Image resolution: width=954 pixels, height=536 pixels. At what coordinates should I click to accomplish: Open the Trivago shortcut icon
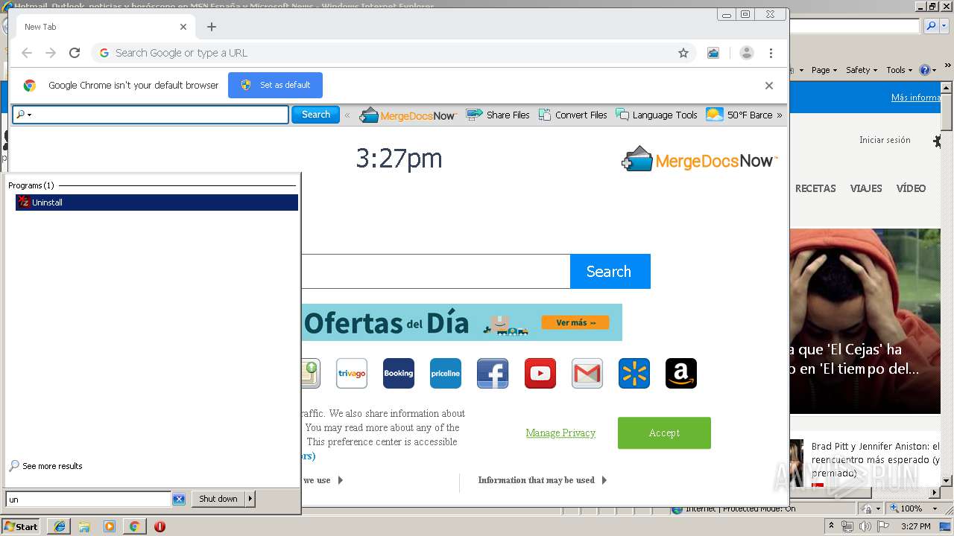coord(352,374)
